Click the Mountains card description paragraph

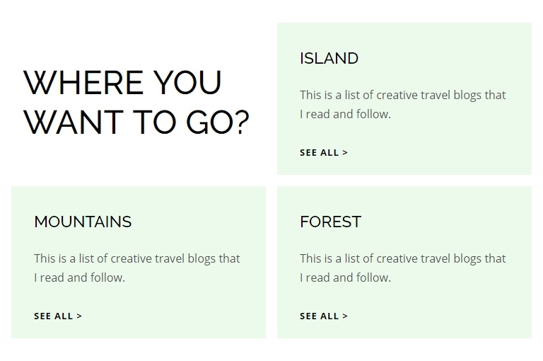(136, 259)
